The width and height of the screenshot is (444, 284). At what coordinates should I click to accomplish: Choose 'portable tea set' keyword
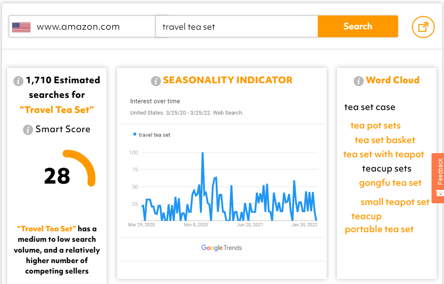(379, 229)
